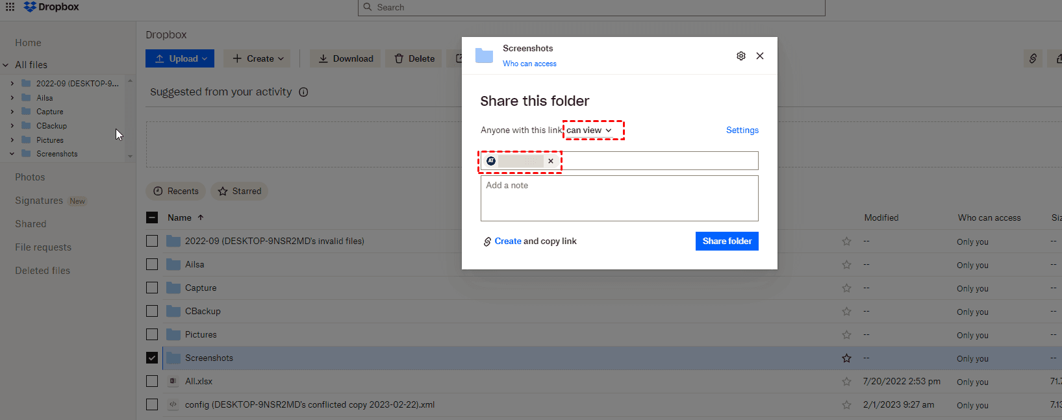This screenshot has height=420, width=1062.
Task: Go to Deleted files in sidebar
Action: click(x=42, y=271)
